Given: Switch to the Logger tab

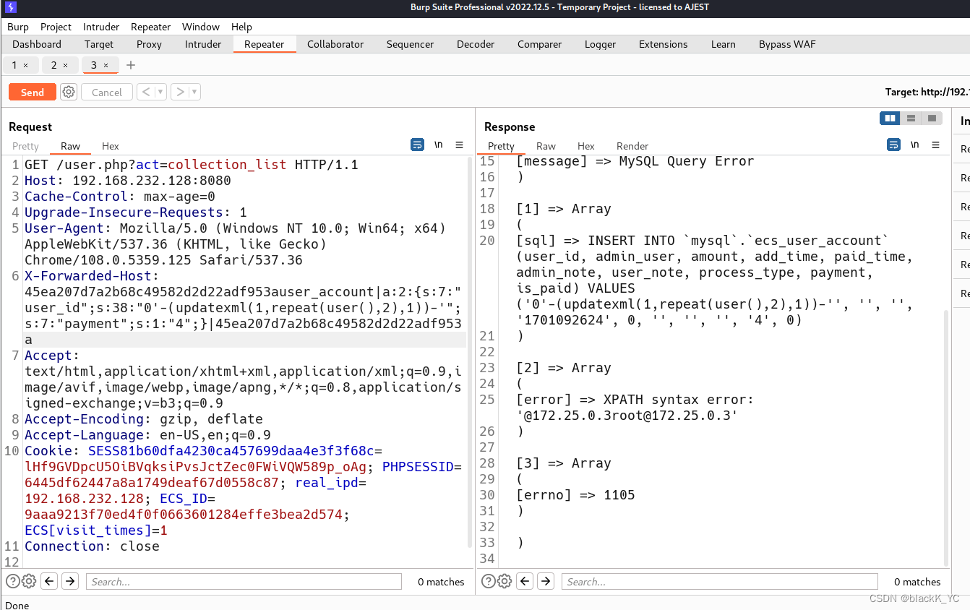Looking at the screenshot, I should coord(600,44).
